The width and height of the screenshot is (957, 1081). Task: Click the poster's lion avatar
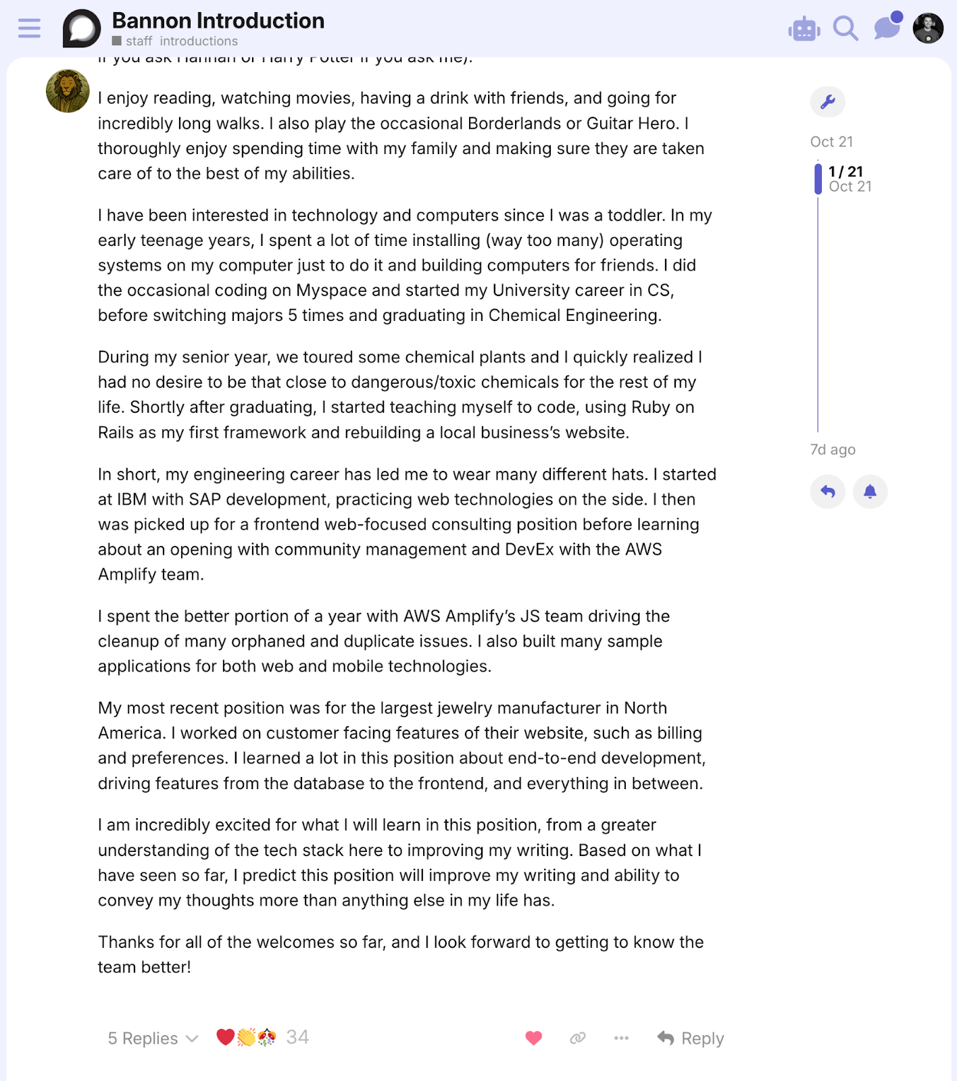pyautogui.click(x=67, y=90)
